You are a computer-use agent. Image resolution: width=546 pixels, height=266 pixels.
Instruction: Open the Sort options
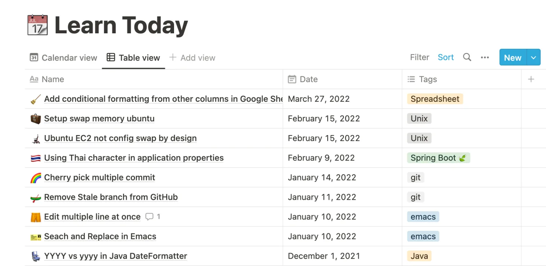point(446,58)
